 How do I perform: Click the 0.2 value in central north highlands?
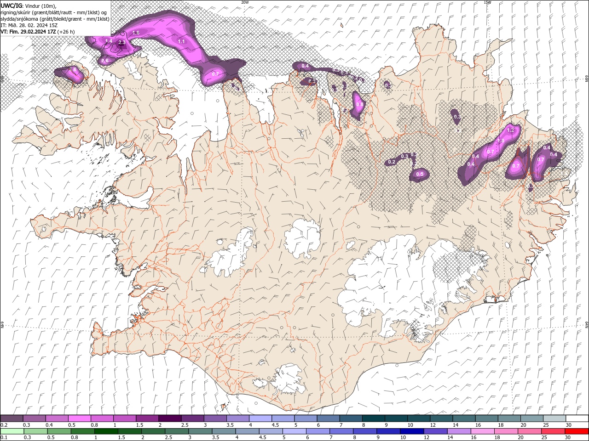[392, 162]
